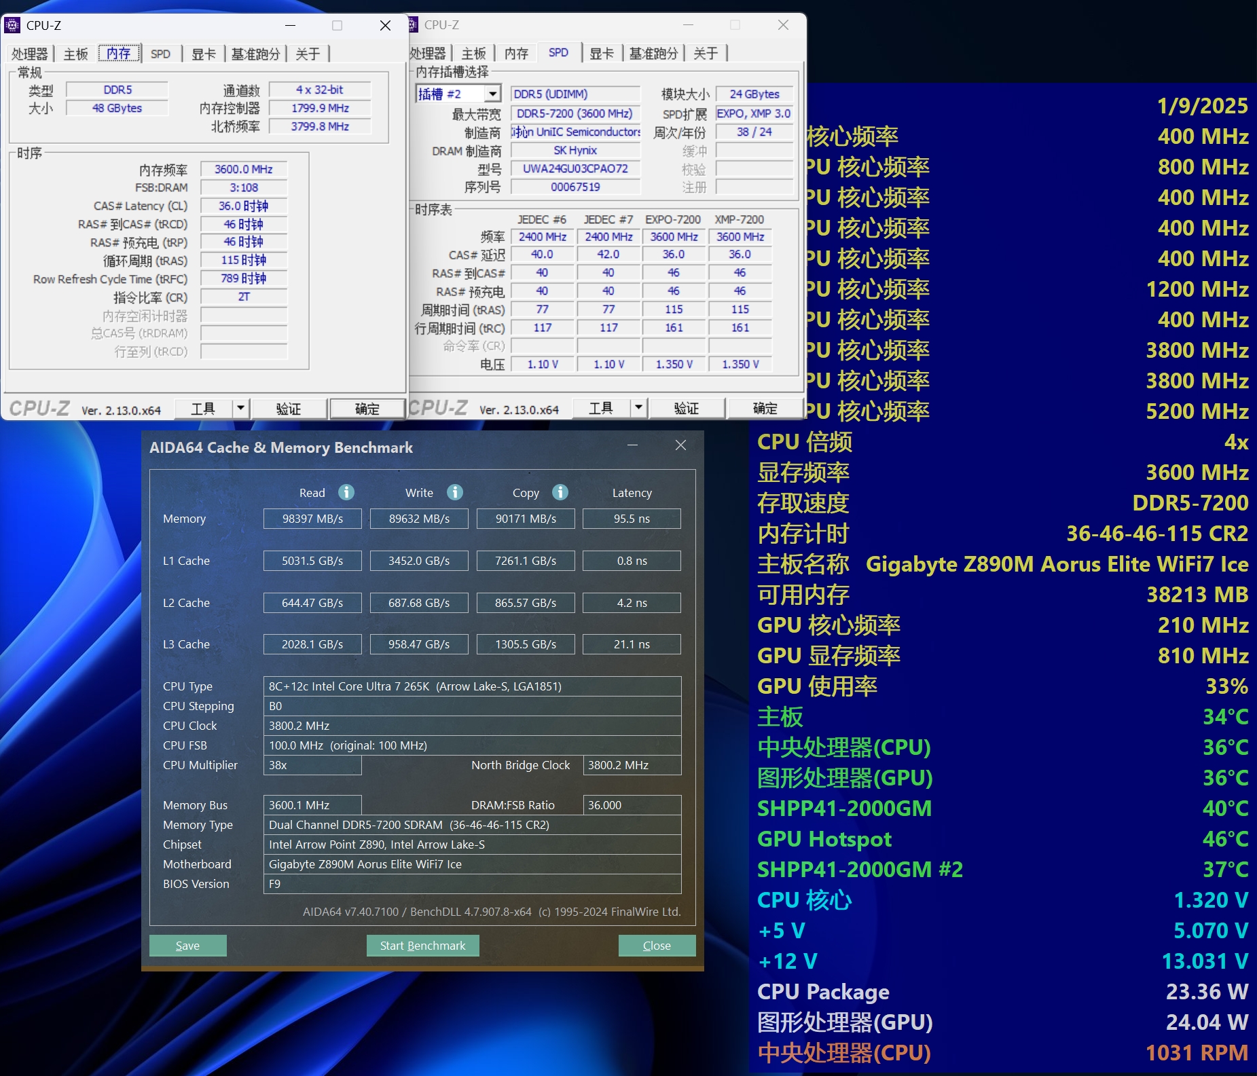Click the 验证 button in left CPU-Z
Image resolution: width=1257 pixels, height=1076 pixels.
click(289, 409)
